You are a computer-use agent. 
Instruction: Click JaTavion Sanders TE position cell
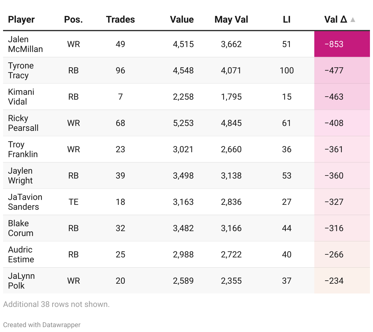(73, 202)
